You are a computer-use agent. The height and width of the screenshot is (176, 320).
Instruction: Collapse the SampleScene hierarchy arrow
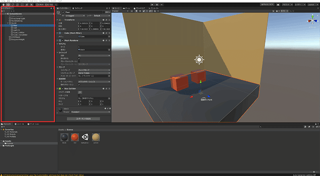6,14
